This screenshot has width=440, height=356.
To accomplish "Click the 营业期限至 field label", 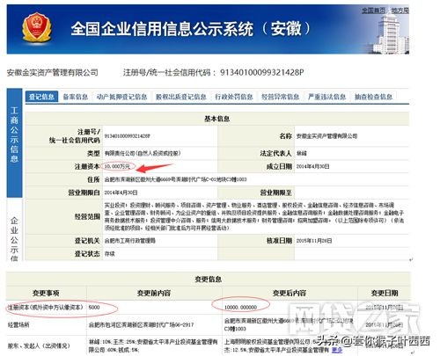I will [x=275, y=193].
